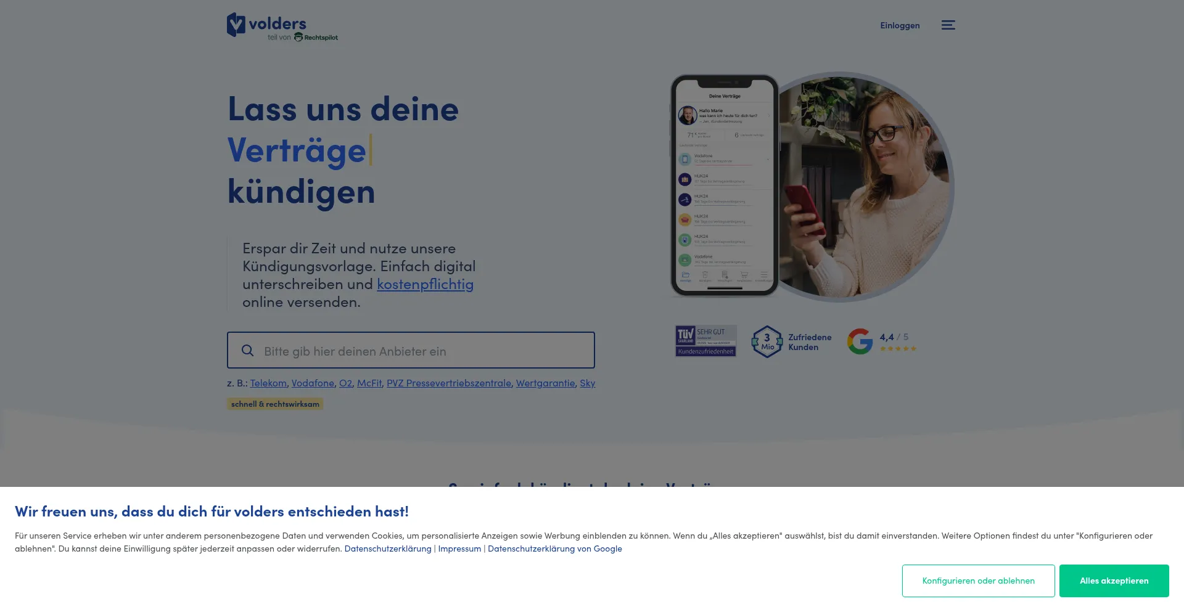Click the search magnifier icon

pos(248,351)
